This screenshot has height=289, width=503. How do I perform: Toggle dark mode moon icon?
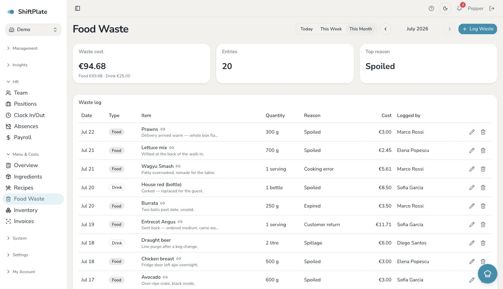(445, 8)
